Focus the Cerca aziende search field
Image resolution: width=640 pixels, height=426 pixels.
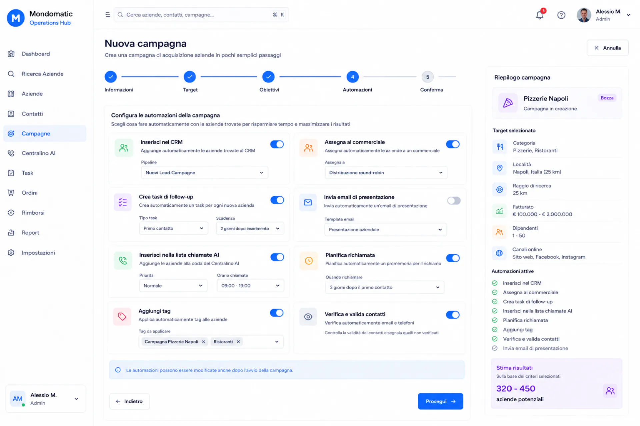(201, 15)
